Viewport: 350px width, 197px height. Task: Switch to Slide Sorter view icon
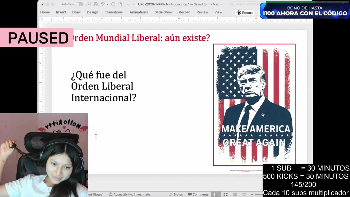(226, 194)
